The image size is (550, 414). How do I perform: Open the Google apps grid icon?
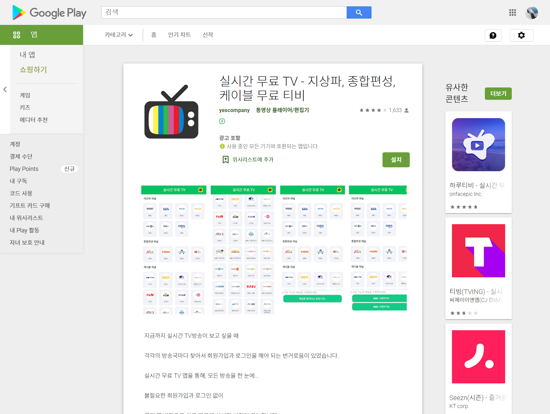coord(512,13)
